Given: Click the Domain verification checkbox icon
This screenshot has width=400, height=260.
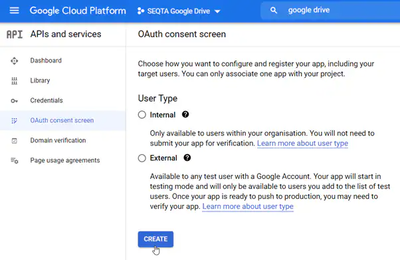Looking at the screenshot, I should (x=15, y=141).
